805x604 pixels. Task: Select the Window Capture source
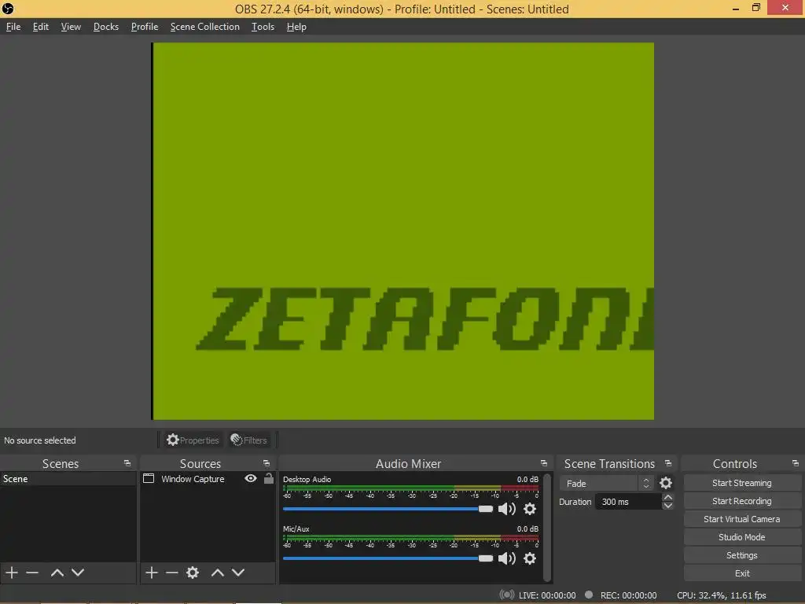coord(193,479)
